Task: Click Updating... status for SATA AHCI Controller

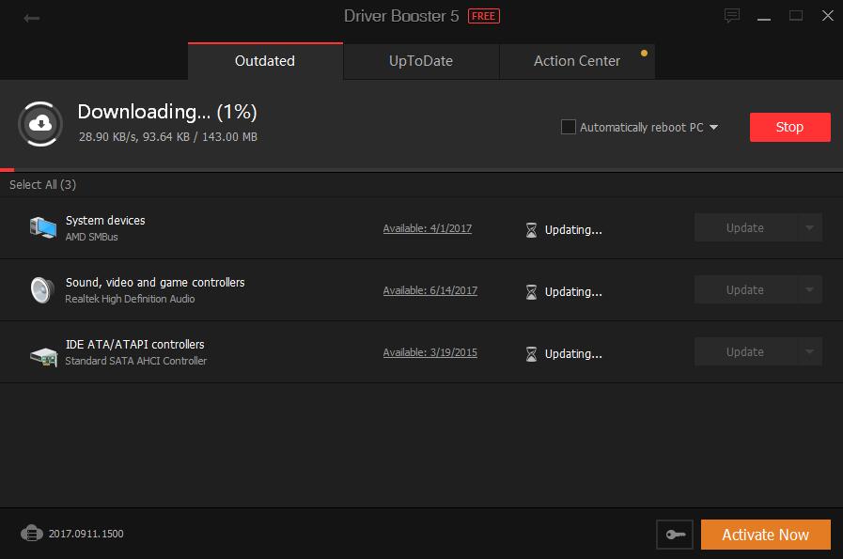Action: 573,354
